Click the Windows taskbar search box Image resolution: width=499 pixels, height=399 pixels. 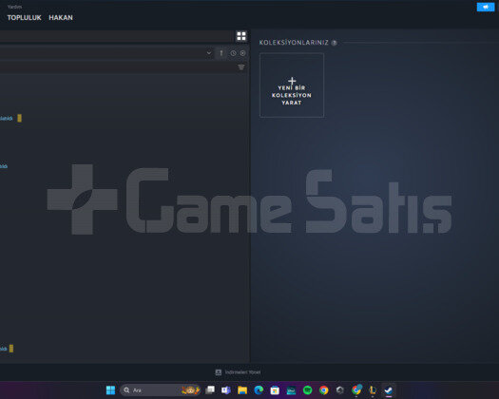point(160,390)
